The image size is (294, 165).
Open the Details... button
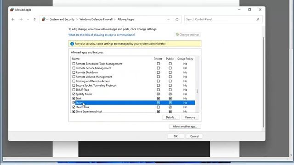pos(171,117)
